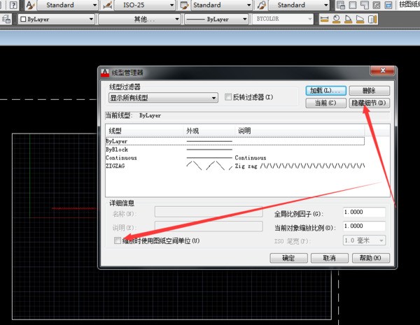Select the Continuous linetype in the list
Viewport: 420px width, 325px height.
(x=121, y=158)
